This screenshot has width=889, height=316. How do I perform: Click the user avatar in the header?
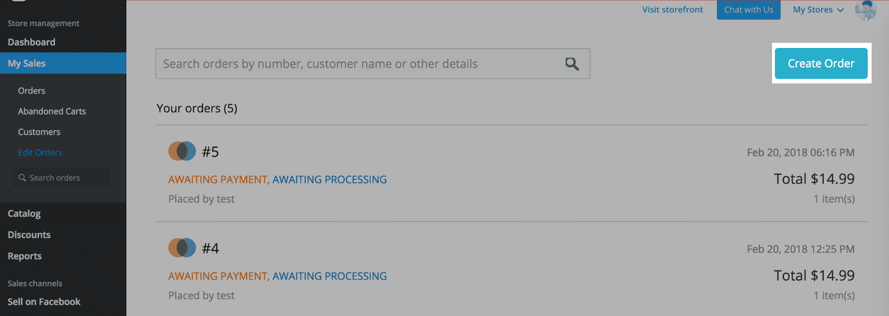tap(865, 10)
